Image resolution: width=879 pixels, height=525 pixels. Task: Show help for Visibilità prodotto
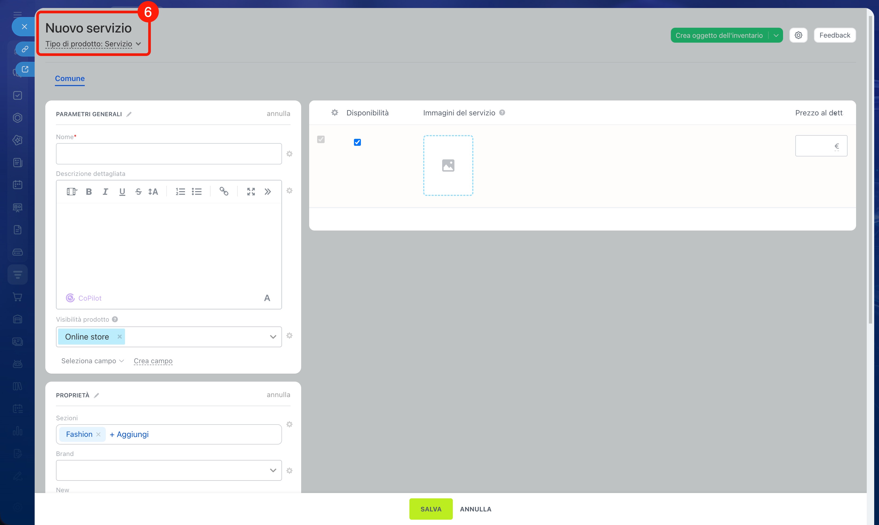(x=115, y=319)
